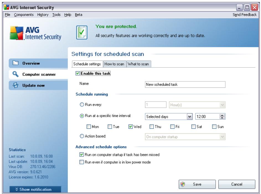
Task: Click the Save button
Action: tap(197, 184)
